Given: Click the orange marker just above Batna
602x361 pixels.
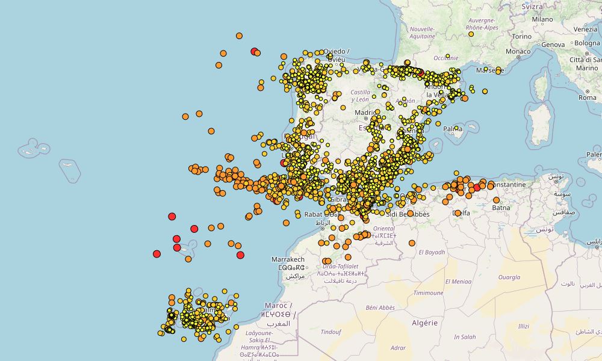Looking at the screenshot, I should pos(497,200).
